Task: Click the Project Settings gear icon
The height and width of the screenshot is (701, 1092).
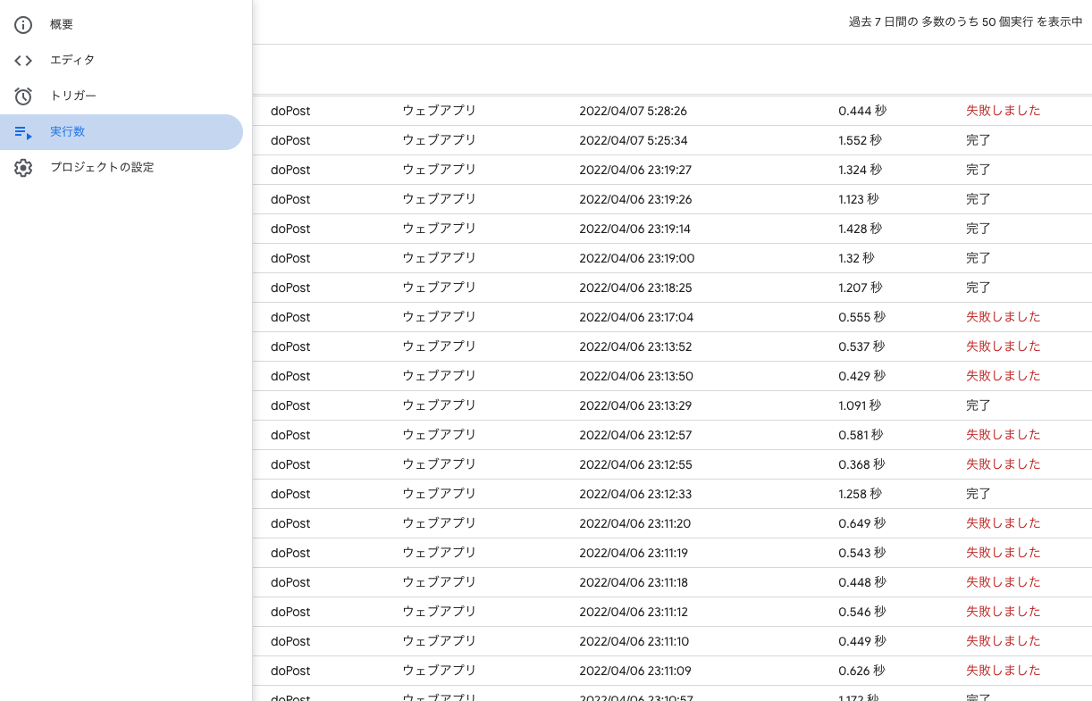Action: [23, 168]
